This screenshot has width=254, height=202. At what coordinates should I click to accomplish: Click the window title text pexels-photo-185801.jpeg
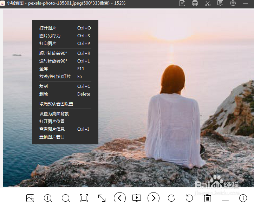click(x=55, y=3)
